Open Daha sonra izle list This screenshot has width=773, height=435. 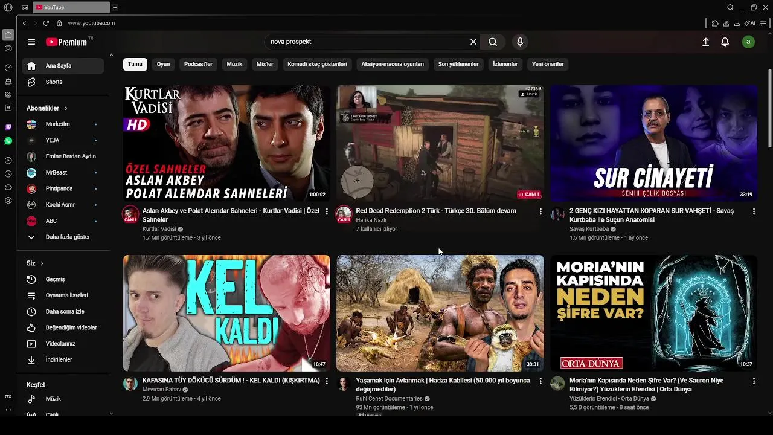click(x=63, y=311)
